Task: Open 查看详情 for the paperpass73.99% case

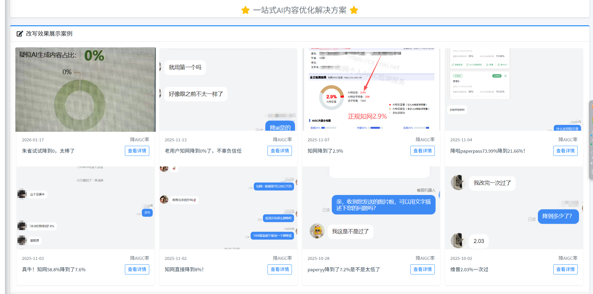Action: tap(565, 151)
